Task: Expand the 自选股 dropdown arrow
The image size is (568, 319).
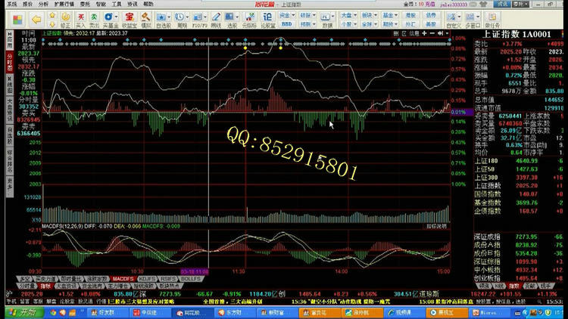Action: coord(172,14)
